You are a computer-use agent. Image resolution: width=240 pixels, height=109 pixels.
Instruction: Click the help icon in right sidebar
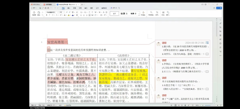pyautogui.click(x=220, y=43)
